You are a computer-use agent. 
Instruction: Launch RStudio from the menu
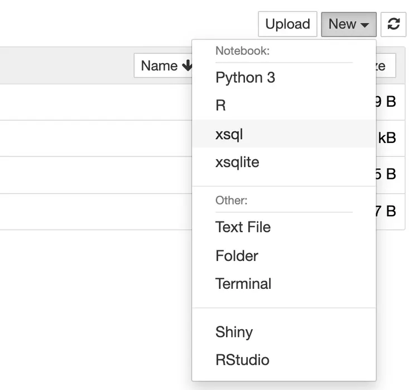[x=242, y=360]
